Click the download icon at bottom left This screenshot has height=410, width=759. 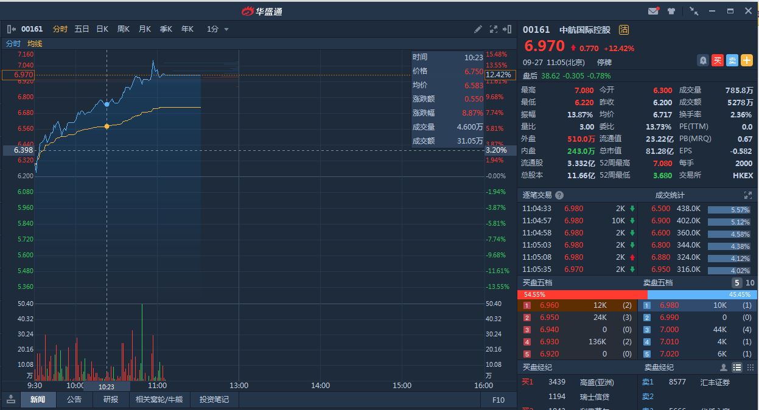point(10,399)
